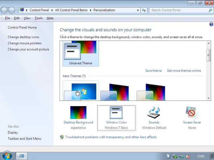Click the safely remove hardware tray icon
This screenshot has height=160, width=214.
point(175,156)
